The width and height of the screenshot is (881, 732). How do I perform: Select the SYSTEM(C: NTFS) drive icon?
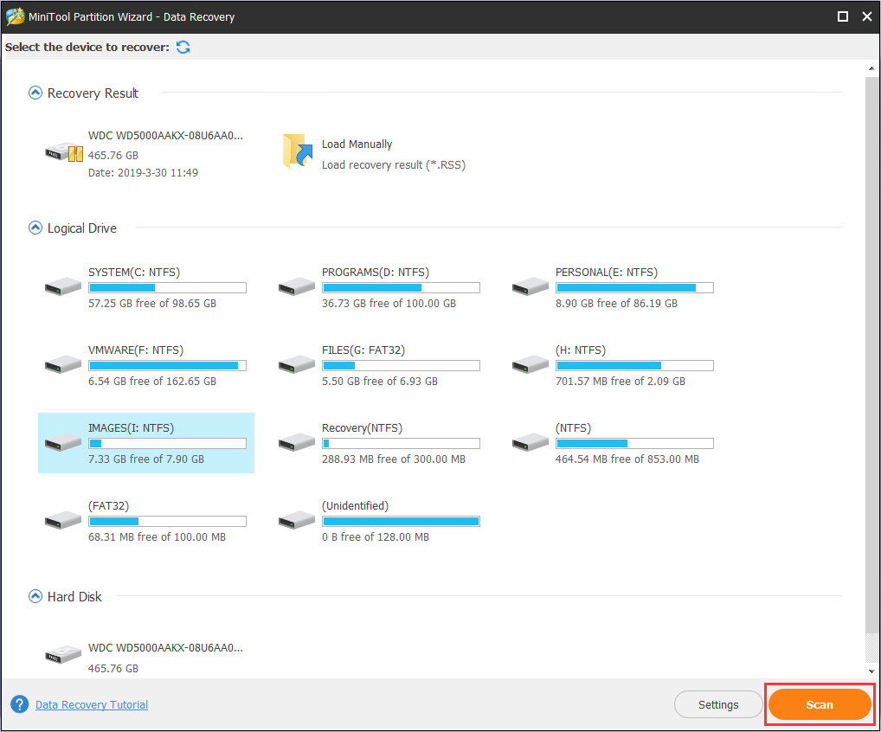tap(63, 286)
